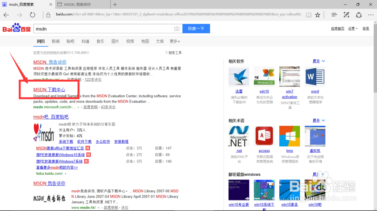The height and width of the screenshot is (211, 377).
Task: Open kms Windows logo thumbnail
Action: coord(290,136)
